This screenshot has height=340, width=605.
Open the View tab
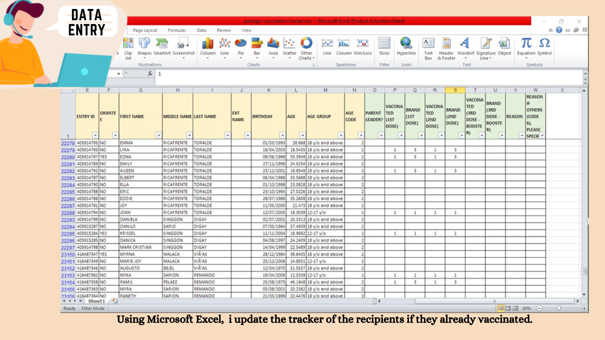[x=247, y=30]
